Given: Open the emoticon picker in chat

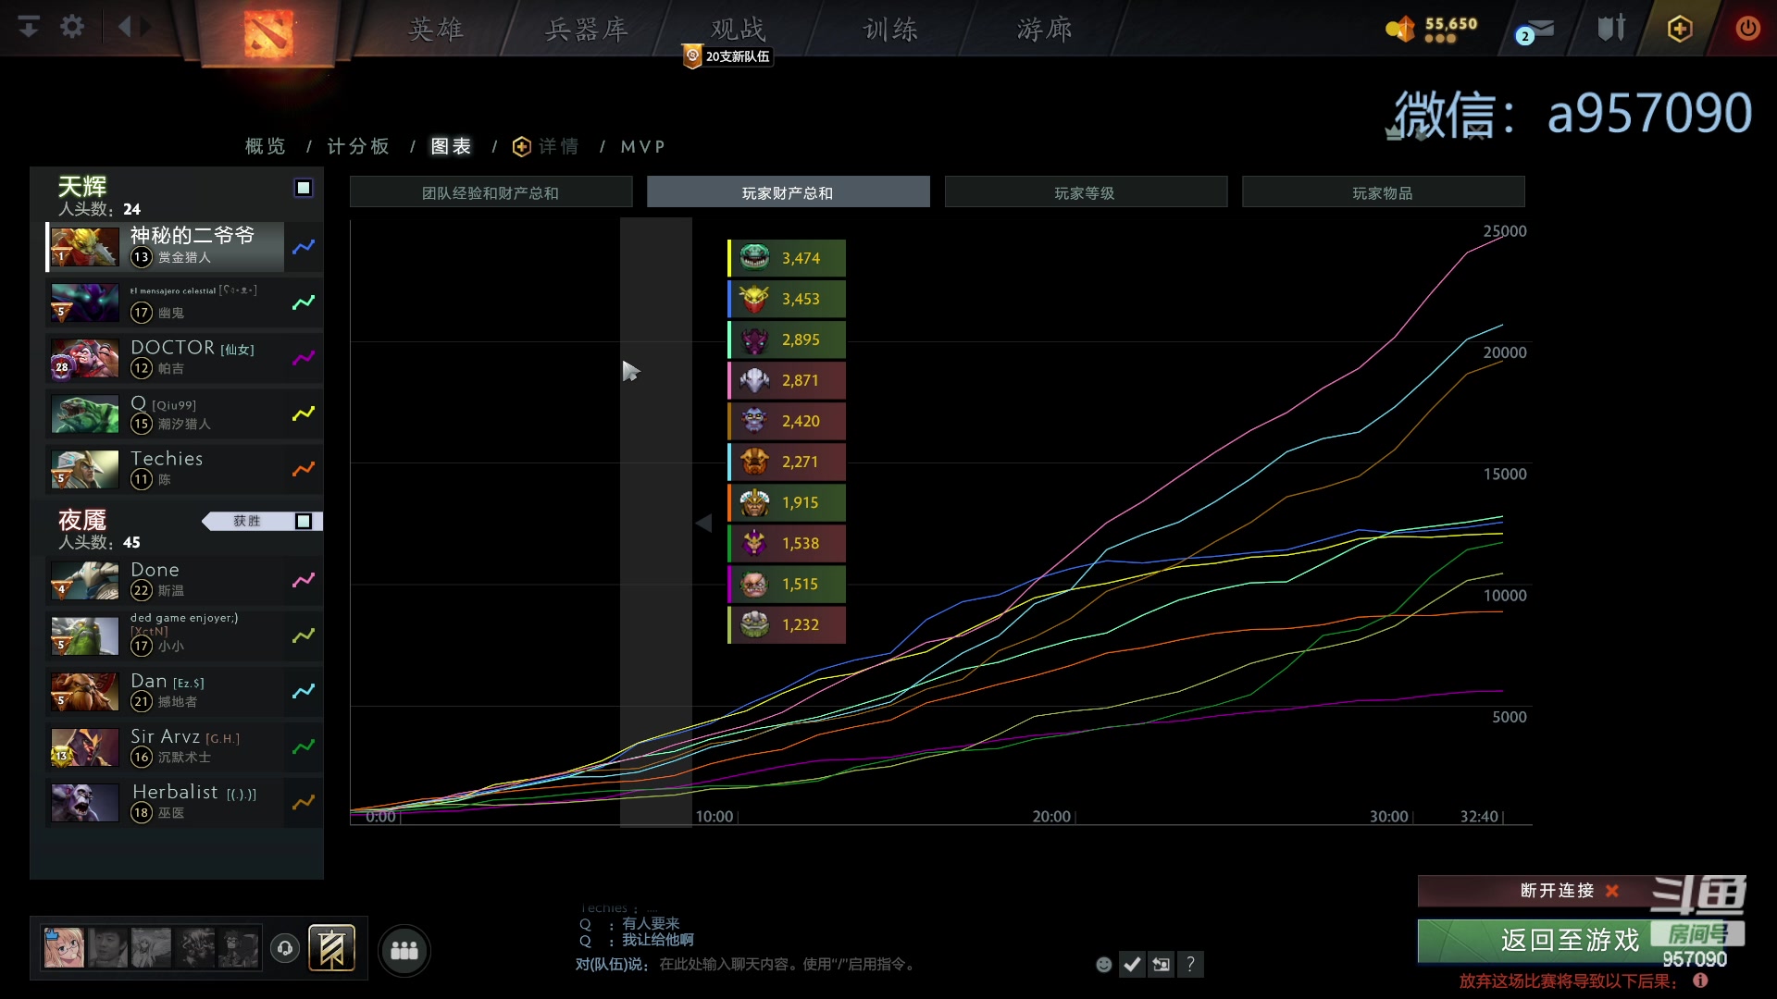Looking at the screenshot, I should click(x=1103, y=965).
